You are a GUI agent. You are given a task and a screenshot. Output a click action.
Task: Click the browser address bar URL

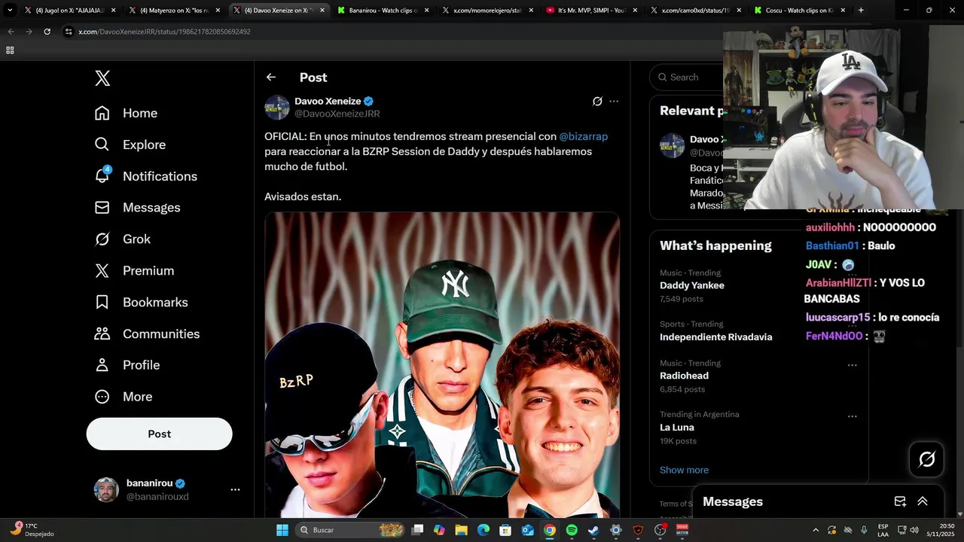click(165, 32)
